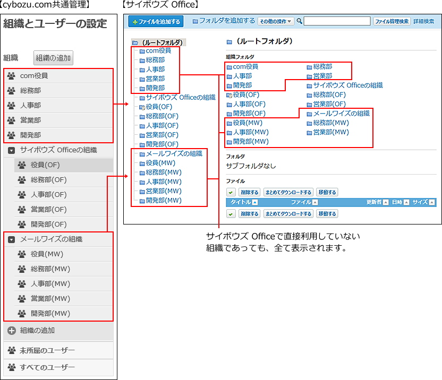The image size is (442, 380).
Task: Open 総務部 folder in the tree
Action: coord(155,60)
